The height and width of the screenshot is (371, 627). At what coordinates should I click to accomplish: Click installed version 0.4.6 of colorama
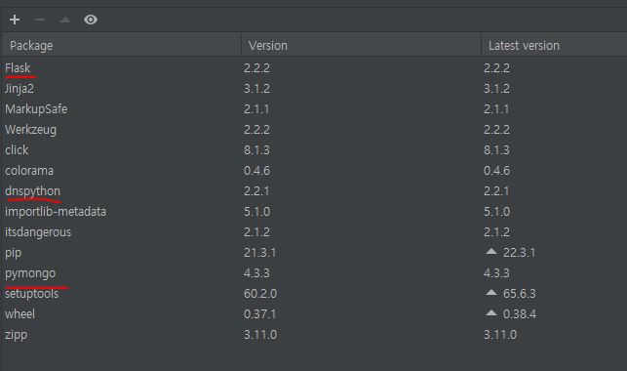(x=256, y=171)
